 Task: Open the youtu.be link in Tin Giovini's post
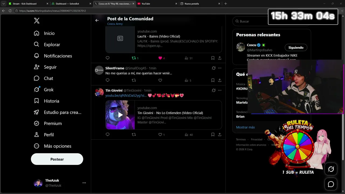point(126,96)
